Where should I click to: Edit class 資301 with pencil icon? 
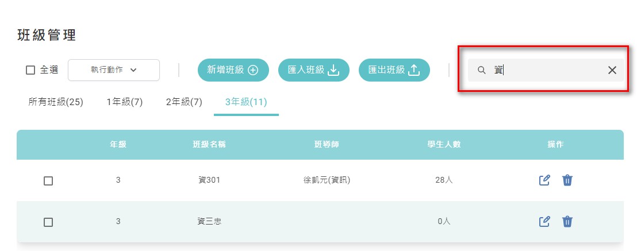point(544,180)
